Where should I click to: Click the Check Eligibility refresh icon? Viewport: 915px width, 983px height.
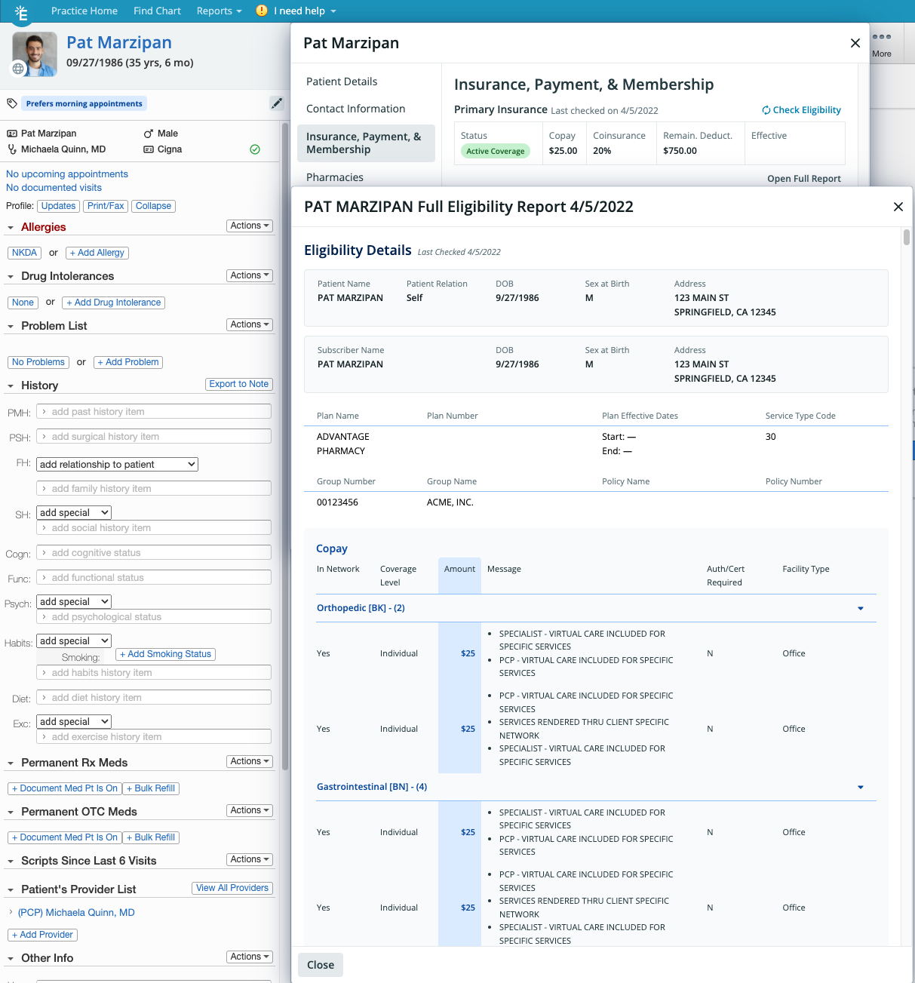pos(766,110)
